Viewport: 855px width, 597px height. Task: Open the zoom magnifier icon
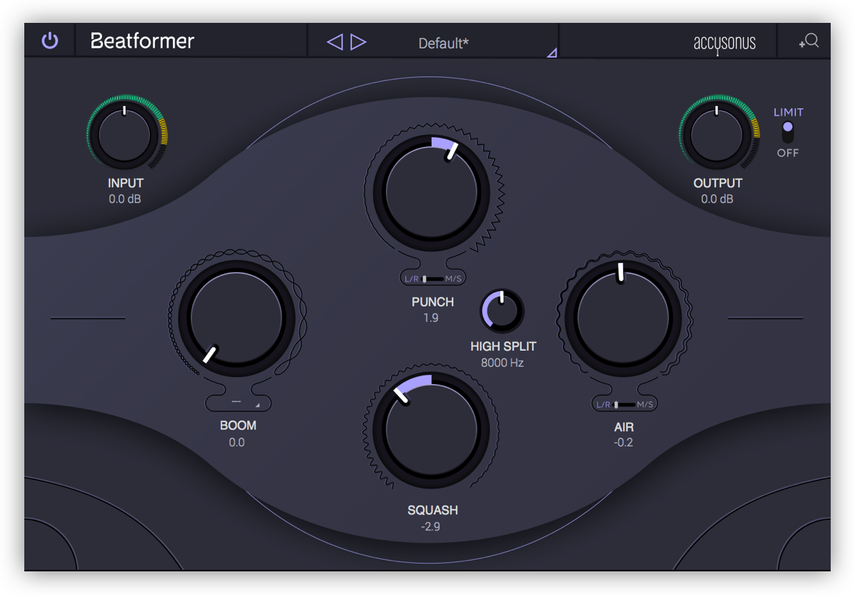(809, 41)
